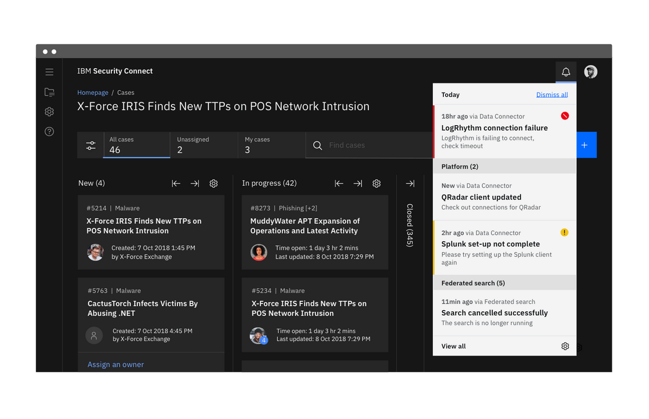
Task: Click the avatar on case #8273
Action: (x=259, y=252)
